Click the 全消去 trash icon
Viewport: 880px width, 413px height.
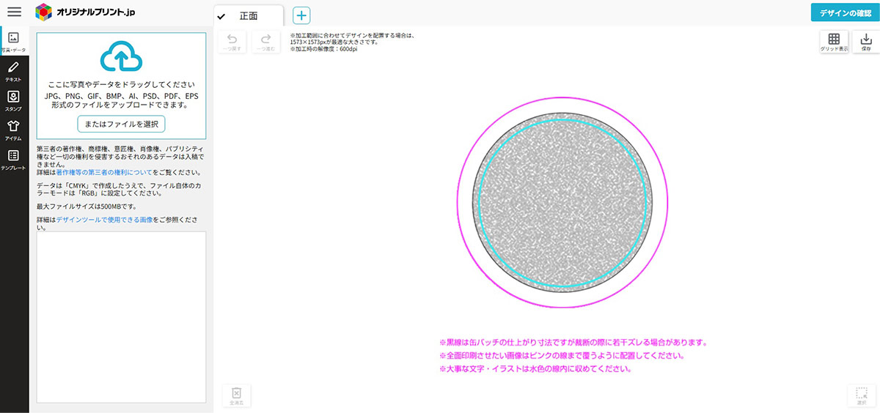[236, 395]
